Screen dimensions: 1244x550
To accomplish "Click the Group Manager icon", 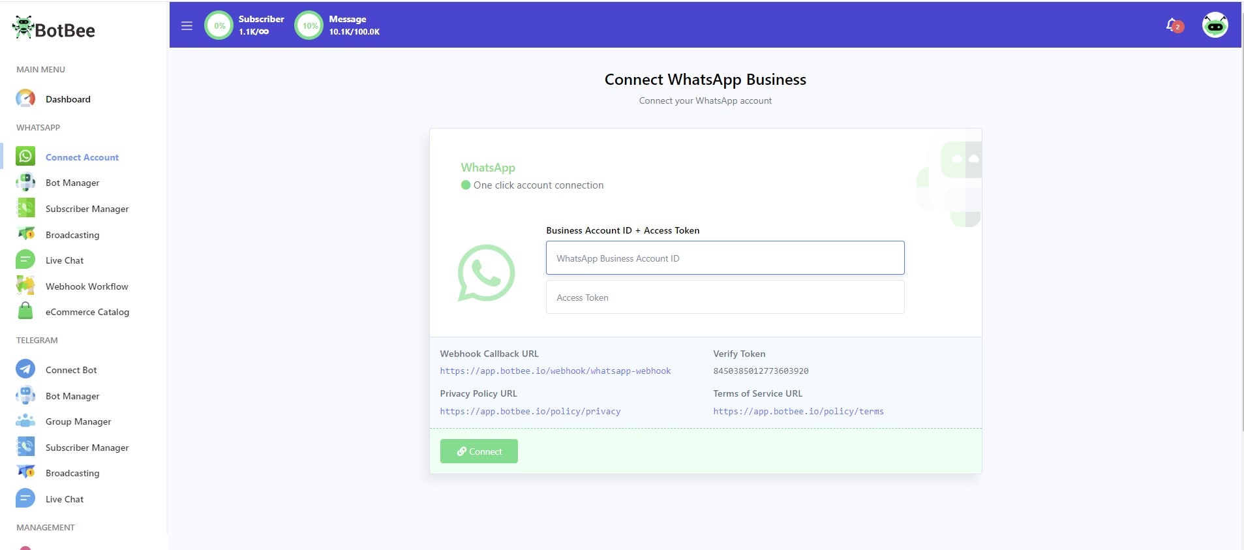I will 25,421.
